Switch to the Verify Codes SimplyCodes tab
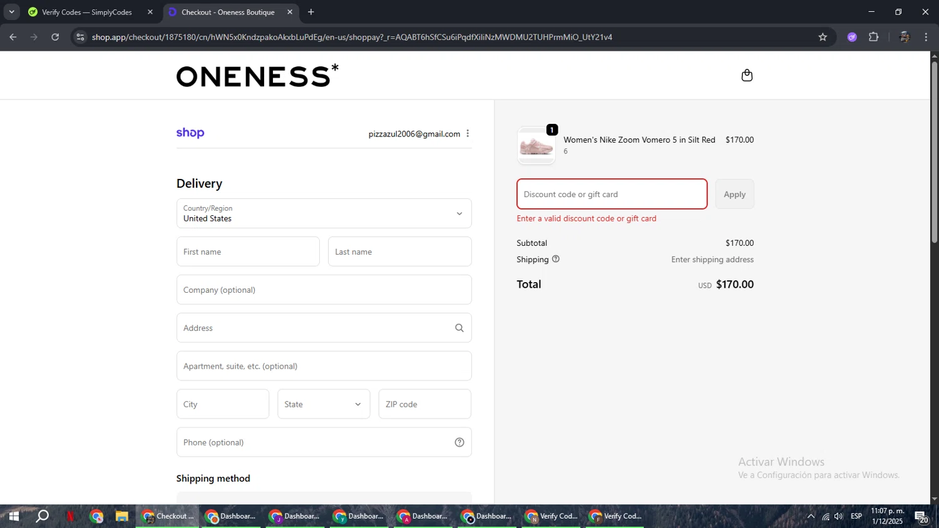The image size is (939, 528). 86,12
